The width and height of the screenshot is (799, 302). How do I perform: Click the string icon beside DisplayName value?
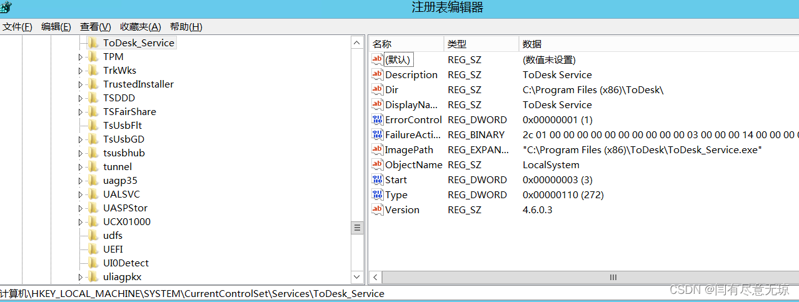coord(377,104)
